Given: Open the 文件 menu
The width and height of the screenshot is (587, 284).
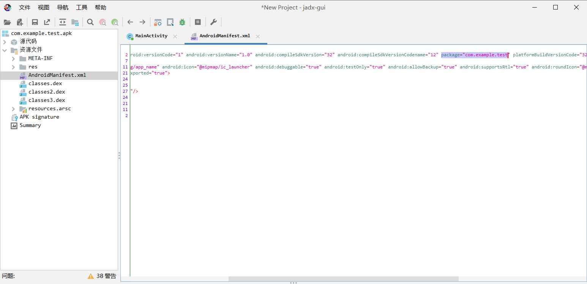Looking at the screenshot, I should pyautogui.click(x=25, y=8).
